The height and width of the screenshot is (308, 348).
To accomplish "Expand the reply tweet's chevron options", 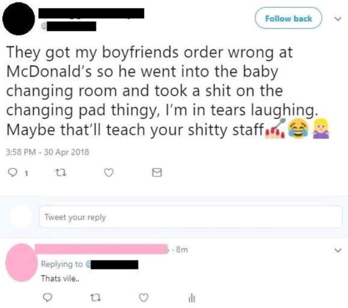I will (338, 250).
